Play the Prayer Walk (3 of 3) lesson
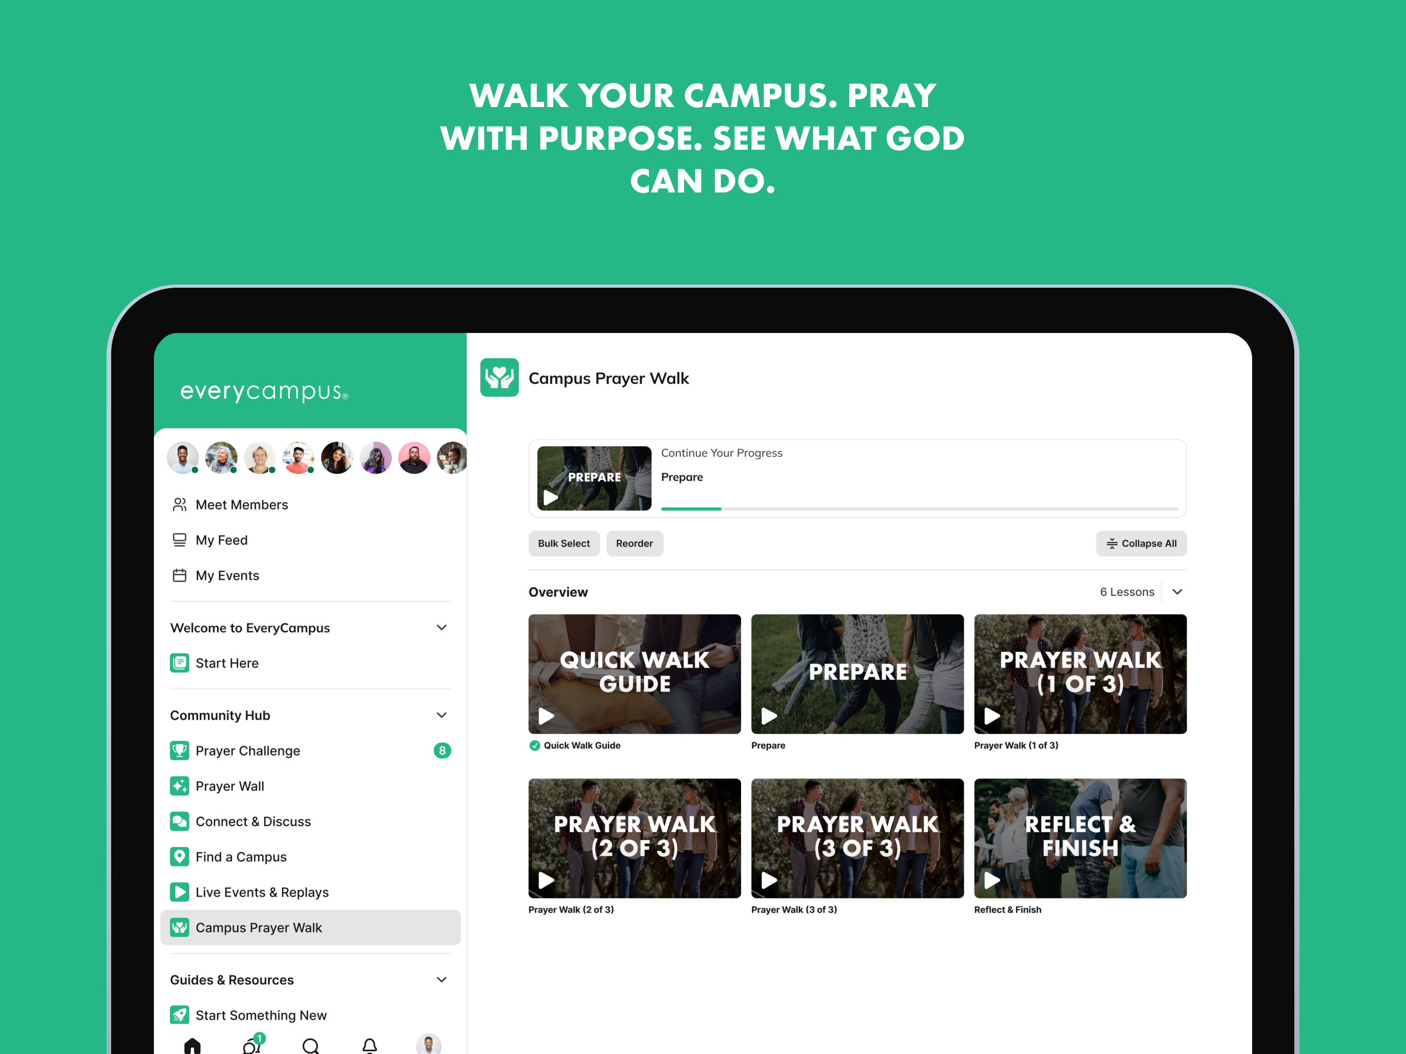The image size is (1406, 1054). [769, 881]
